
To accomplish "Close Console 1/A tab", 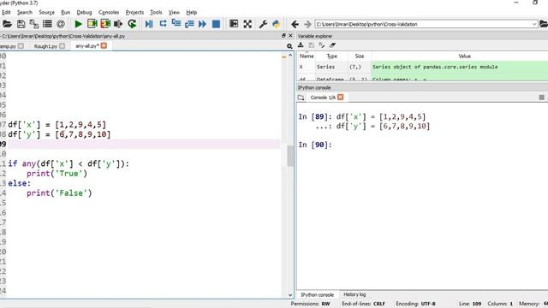I will pyautogui.click(x=341, y=97).
